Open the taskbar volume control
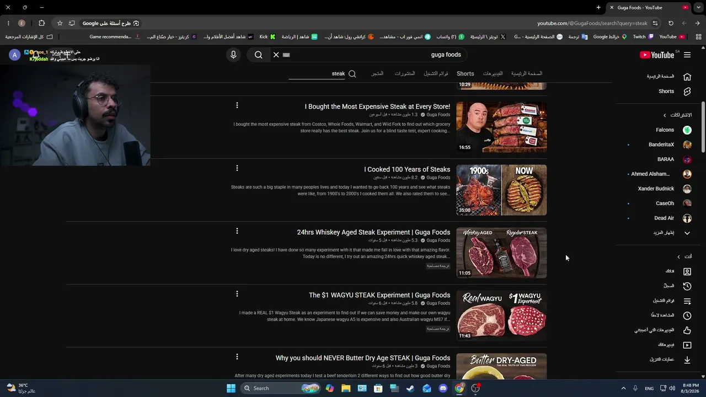Image resolution: width=706 pixels, height=397 pixels. point(672,388)
